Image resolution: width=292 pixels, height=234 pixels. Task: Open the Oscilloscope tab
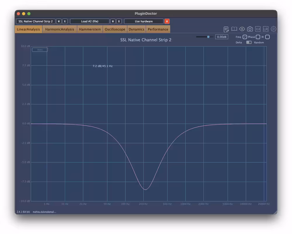(x=115, y=29)
